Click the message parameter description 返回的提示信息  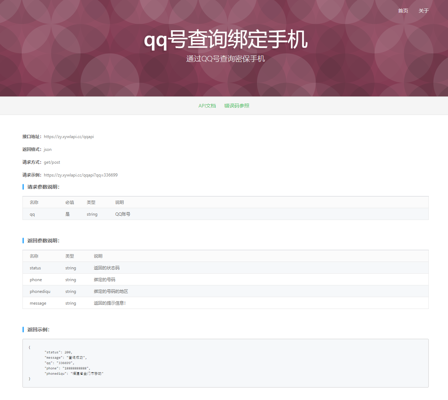pyautogui.click(x=110, y=303)
